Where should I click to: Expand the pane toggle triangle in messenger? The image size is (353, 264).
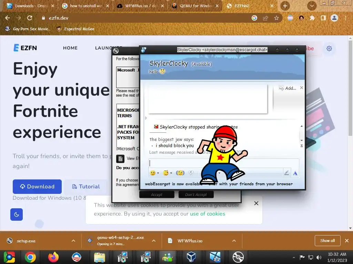coord(146,118)
